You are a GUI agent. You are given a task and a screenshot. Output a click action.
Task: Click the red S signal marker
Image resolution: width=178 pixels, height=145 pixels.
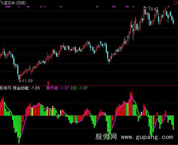click(48, 83)
